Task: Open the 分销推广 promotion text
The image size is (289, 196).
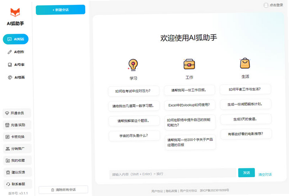Action: (18, 148)
